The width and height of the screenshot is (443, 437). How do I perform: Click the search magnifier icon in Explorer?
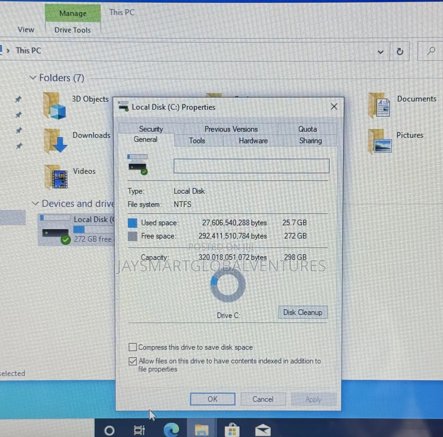[431, 51]
